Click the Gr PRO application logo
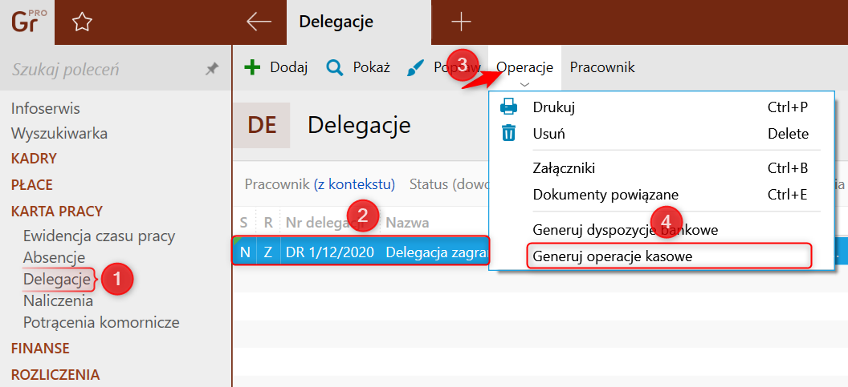This screenshot has height=387, width=848. tap(26, 22)
